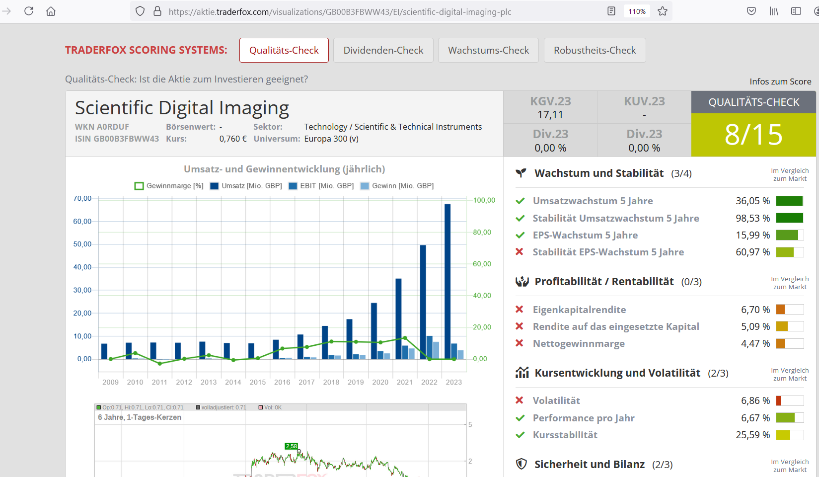
Task: Reload the page with the refresh icon
Action: click(29, 11)
